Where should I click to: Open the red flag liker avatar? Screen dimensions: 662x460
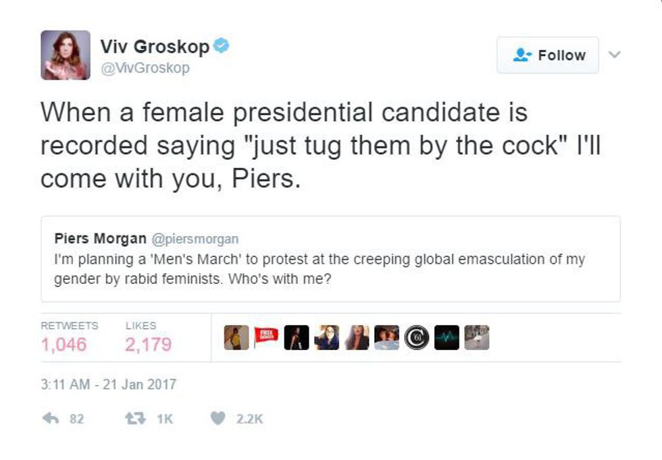click(x=267, y=337)
